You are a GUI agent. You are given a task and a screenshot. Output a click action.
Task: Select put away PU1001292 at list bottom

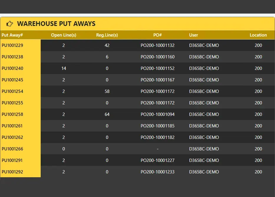12,172
